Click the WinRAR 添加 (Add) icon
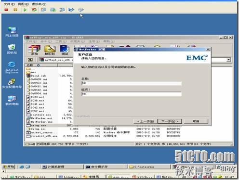The image size is (239, 180). [34, 50]
